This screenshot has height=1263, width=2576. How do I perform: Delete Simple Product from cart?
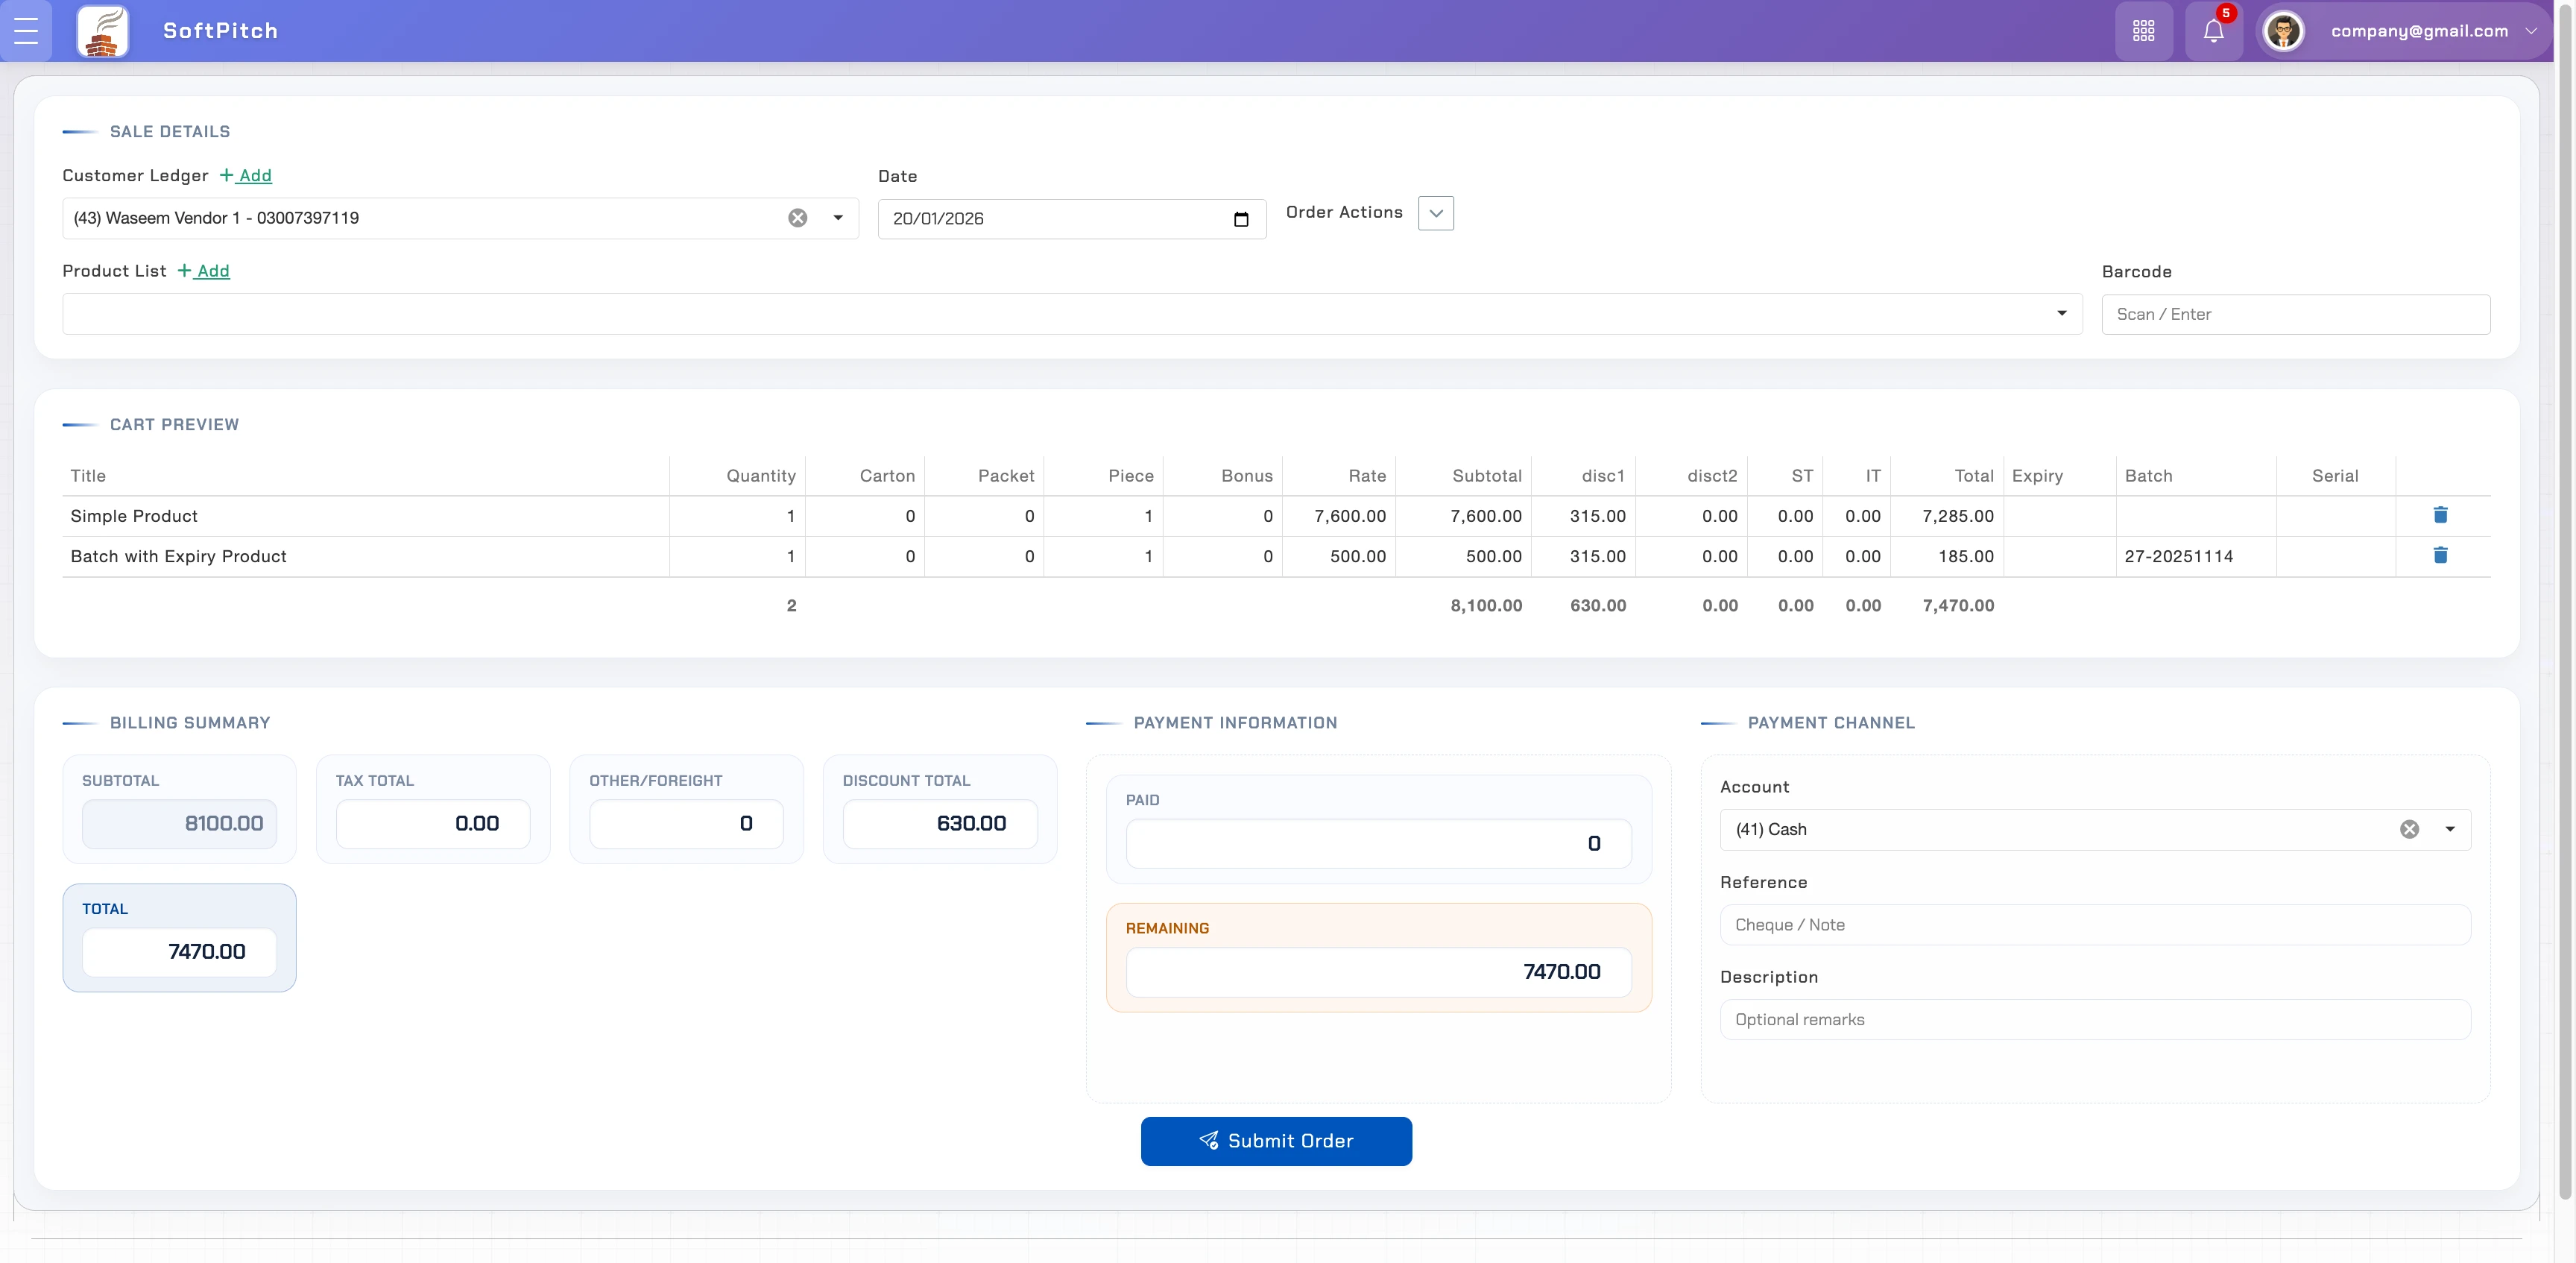(x=2440, y=515)
